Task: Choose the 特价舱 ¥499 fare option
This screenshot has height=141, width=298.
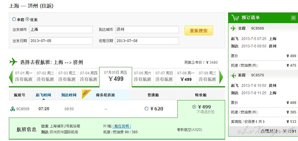Action: point(194,107)
